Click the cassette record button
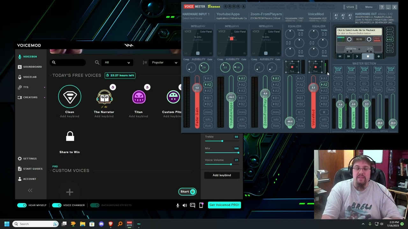The width and height of the screenshot is (408, 229). 379,56
